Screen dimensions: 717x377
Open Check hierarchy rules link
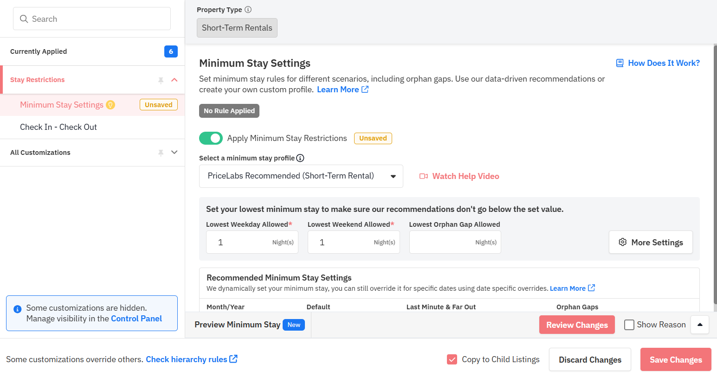(x=187, y=359)
